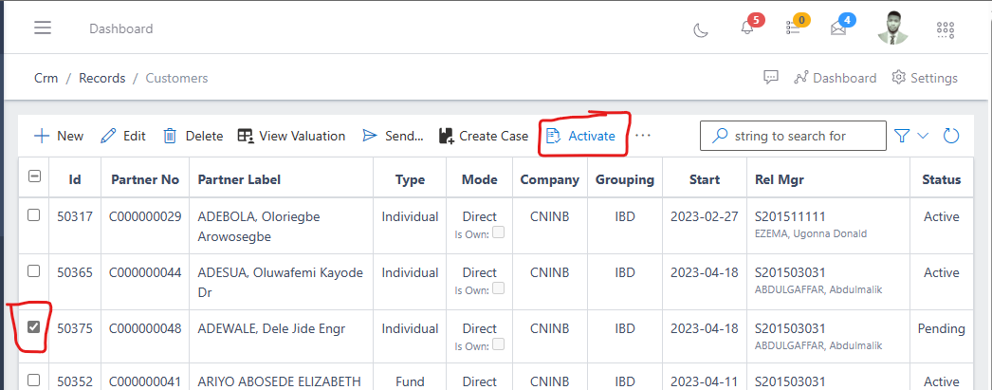Click the Send... toolbar button
This screenshot has width=992, height=390.
click(x=393, y=136)
